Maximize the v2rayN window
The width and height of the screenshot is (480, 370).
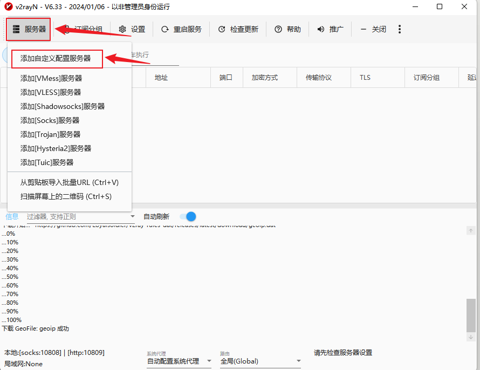point(440,6)
